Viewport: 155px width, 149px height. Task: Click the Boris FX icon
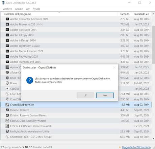coord(7,78)
